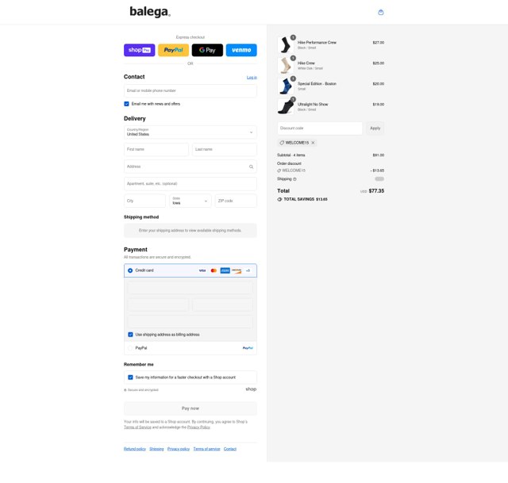Select the PayPal payment radio option
Viewport: 508px width, 483px height.
130,348
